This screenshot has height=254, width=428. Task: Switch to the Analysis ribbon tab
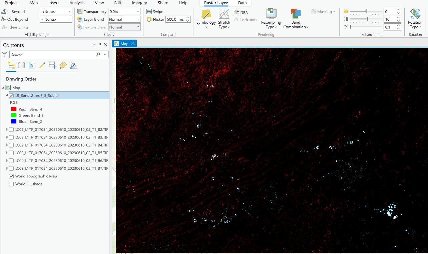click(x=77, y=3)
